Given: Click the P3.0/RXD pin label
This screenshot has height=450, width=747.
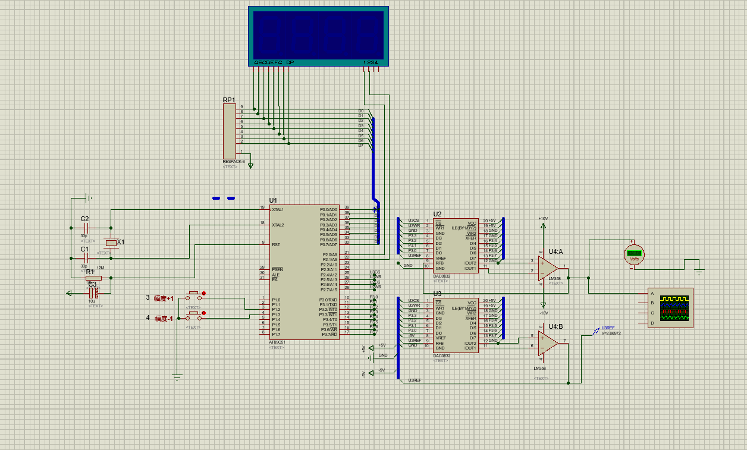Looking at the screenshot, I should point(328,300).
